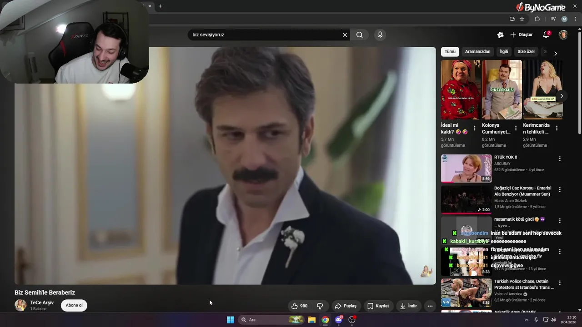The image size is (582, 327).
Task: Click install app icon in address bar
Action: click(512, 19)
